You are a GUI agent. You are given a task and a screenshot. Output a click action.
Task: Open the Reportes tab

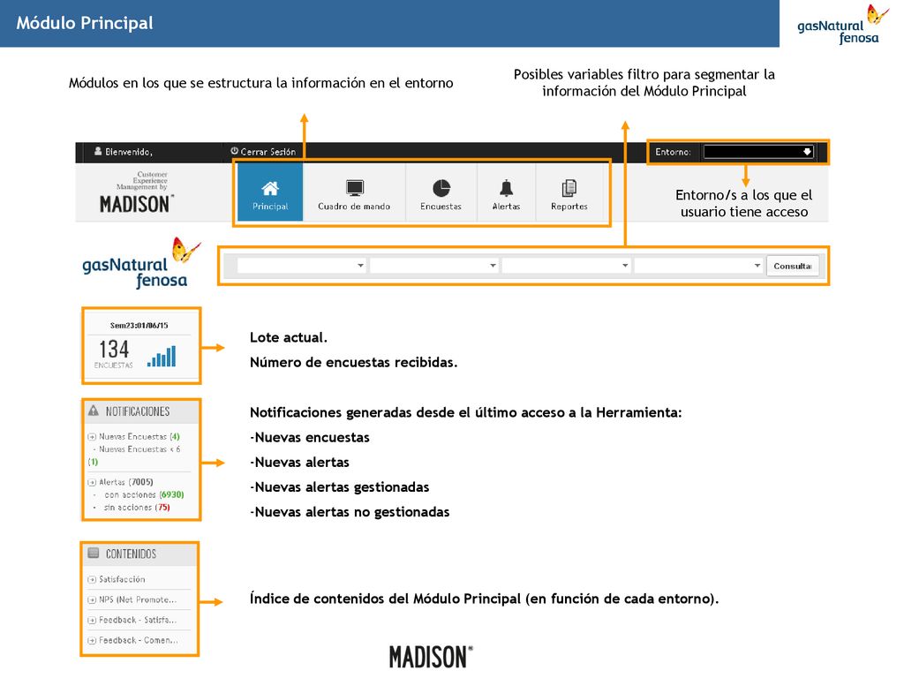569,192
